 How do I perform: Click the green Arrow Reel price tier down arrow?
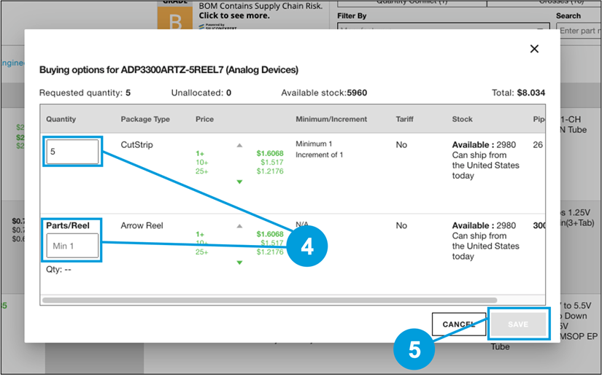(x=239, y=263)
